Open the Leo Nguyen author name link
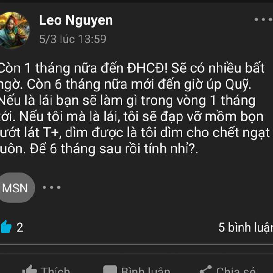This screenshot has width=273, height=273. pyautogui.click(x=76, y=20)
